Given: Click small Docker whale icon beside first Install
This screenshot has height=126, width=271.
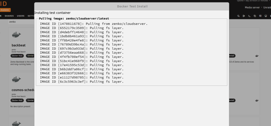Looking at the screenshot, I should [x=257, y=56].
